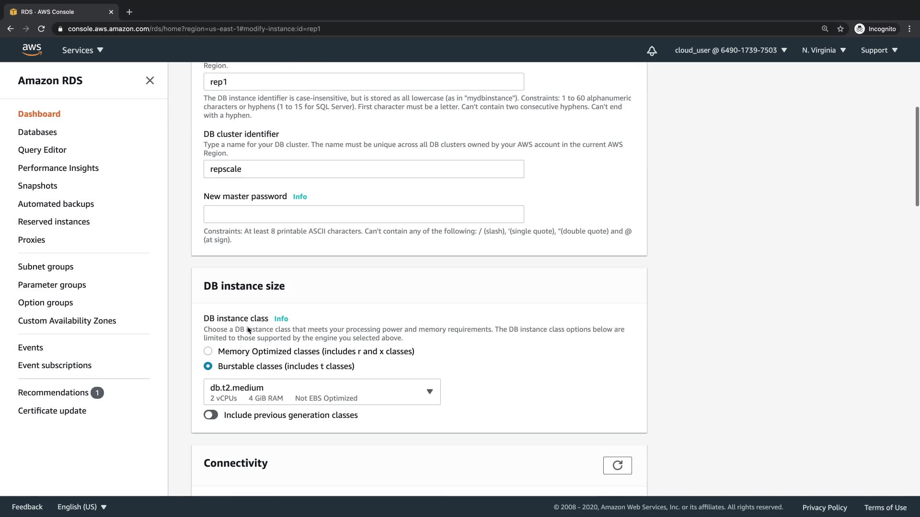
Task: Focus the New master password field
Action: pyautogui.click(x=364, y=214)
